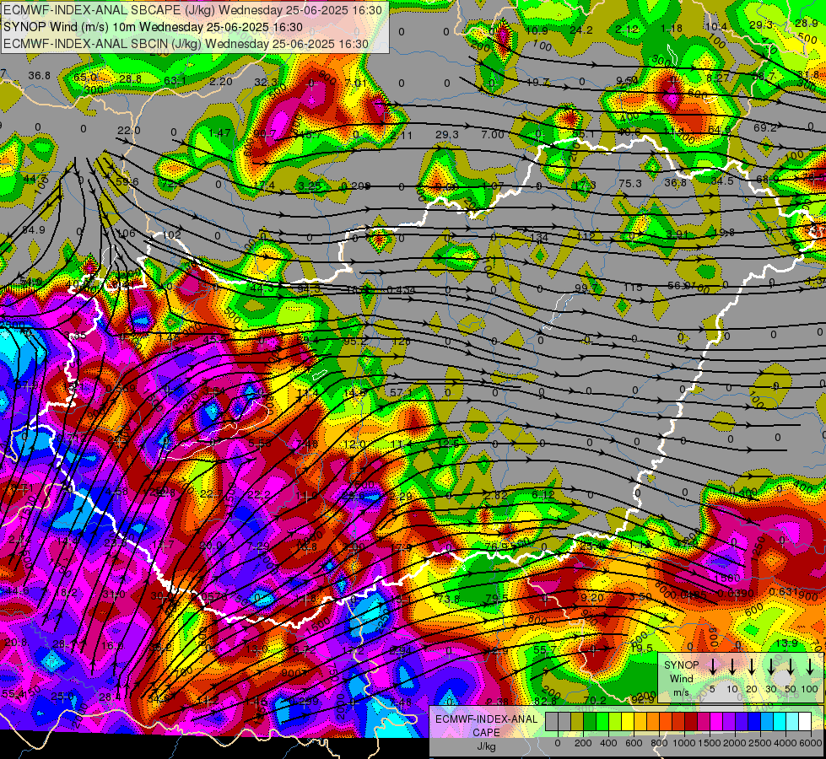Click map value 126
The image size is (826, 759).
click(401, 342)
